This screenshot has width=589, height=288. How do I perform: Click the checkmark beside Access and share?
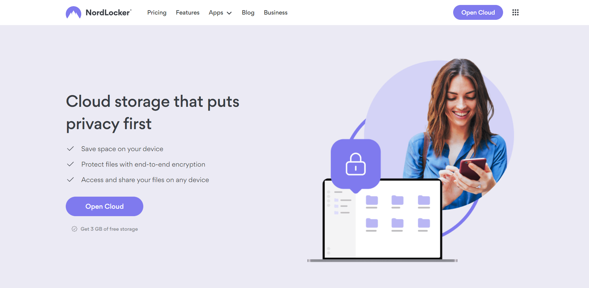tap(70, 180)
